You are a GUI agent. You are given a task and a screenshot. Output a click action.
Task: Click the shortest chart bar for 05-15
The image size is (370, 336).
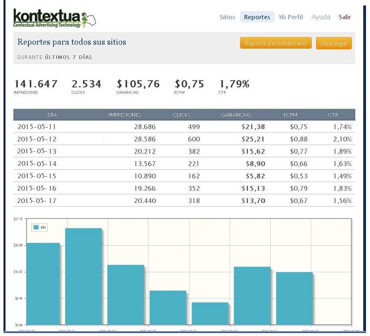coord(210,314)
